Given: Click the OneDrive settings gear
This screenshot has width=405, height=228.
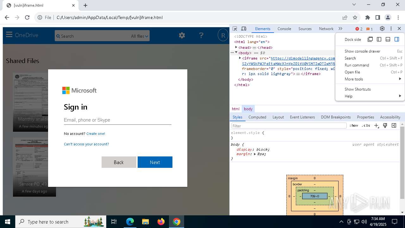Looking at the screenshot, I should point(182,35).
